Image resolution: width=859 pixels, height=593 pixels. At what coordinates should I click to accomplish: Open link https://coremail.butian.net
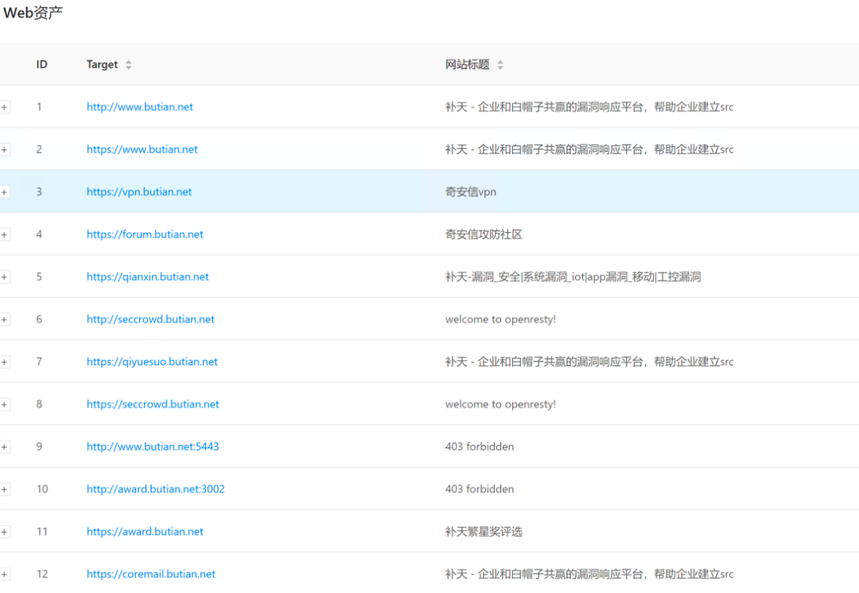pos(150,574)
